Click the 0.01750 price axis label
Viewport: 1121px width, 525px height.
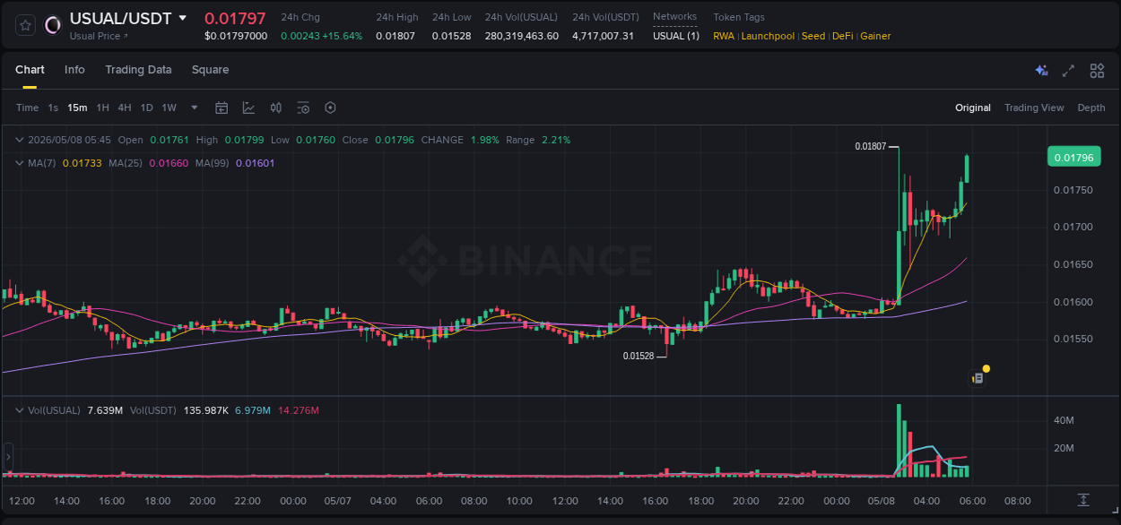1073,190
